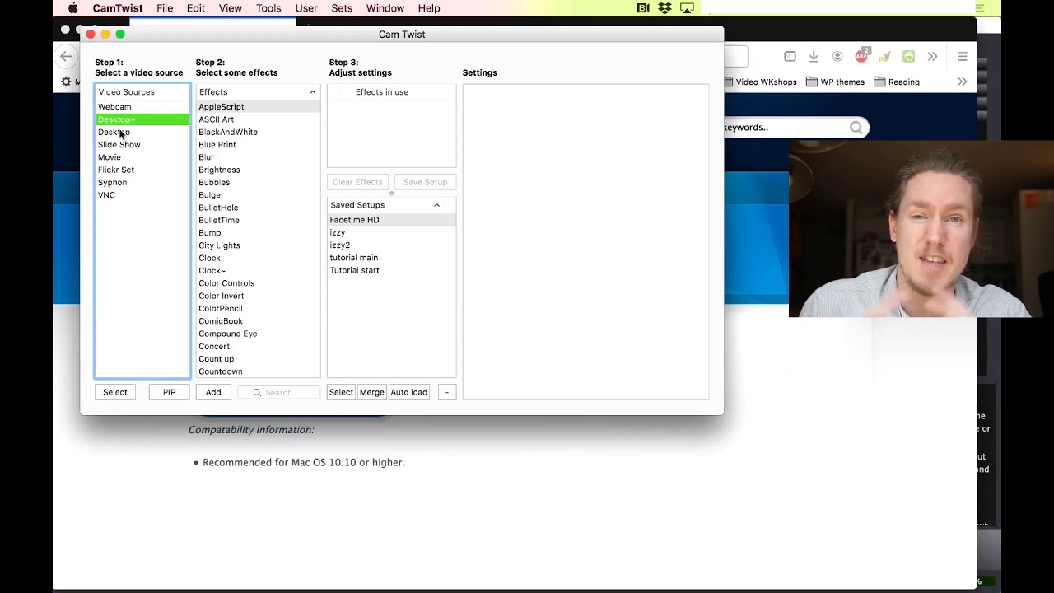
Task: Open the CamTwist application menu
Action: tap(117, 8)
